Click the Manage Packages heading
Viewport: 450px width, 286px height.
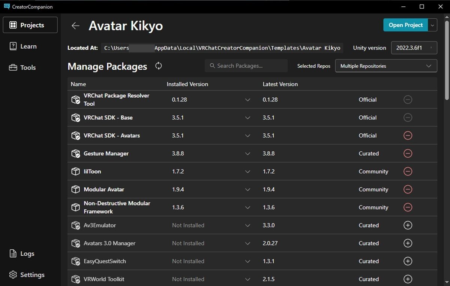pos(107,66)
